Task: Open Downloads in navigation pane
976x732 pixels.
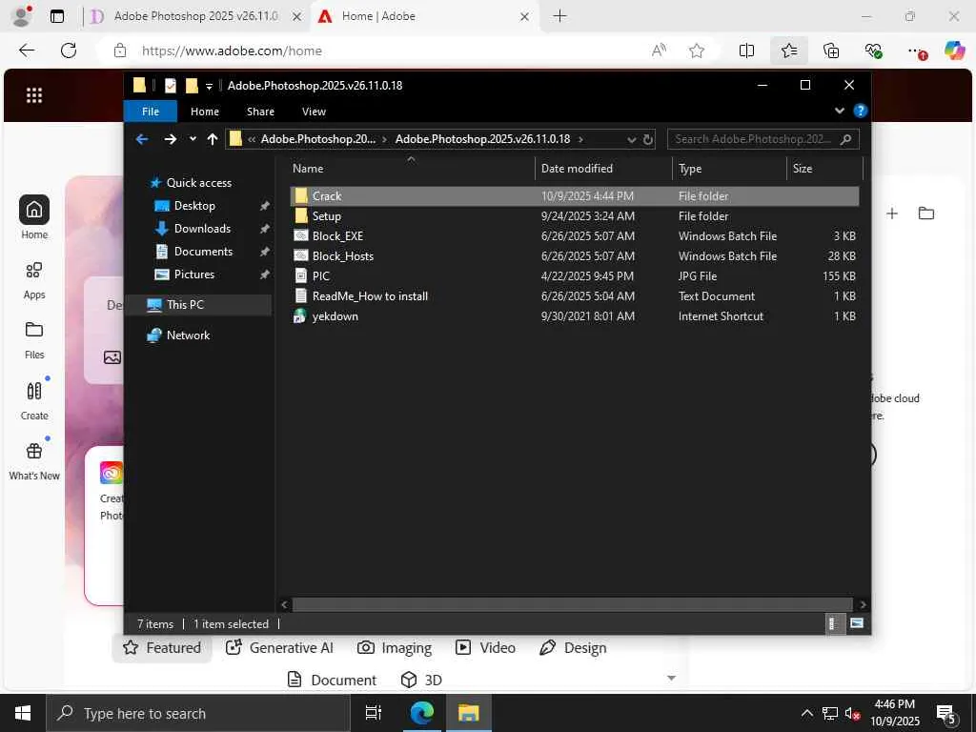Action: (x=202, y=229)
